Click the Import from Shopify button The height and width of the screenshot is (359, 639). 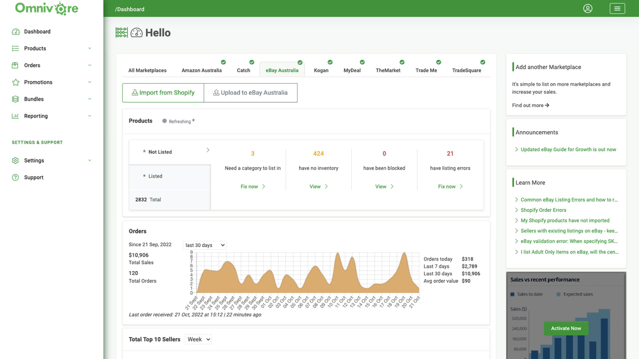tap(163, 92)
